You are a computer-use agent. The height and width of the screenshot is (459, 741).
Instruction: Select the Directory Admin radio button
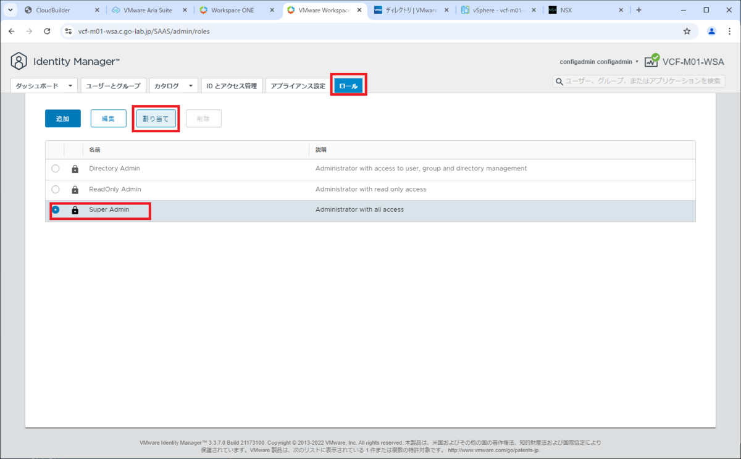tap(56, 169)
